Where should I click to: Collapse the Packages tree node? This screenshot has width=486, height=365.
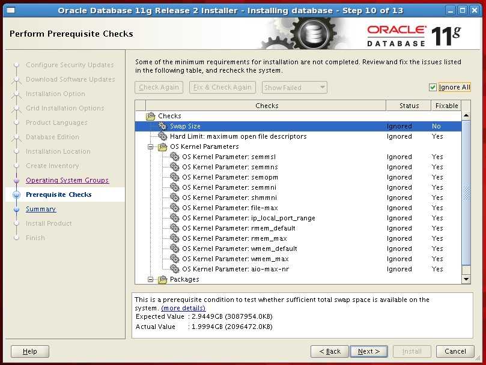coord(151,280)
